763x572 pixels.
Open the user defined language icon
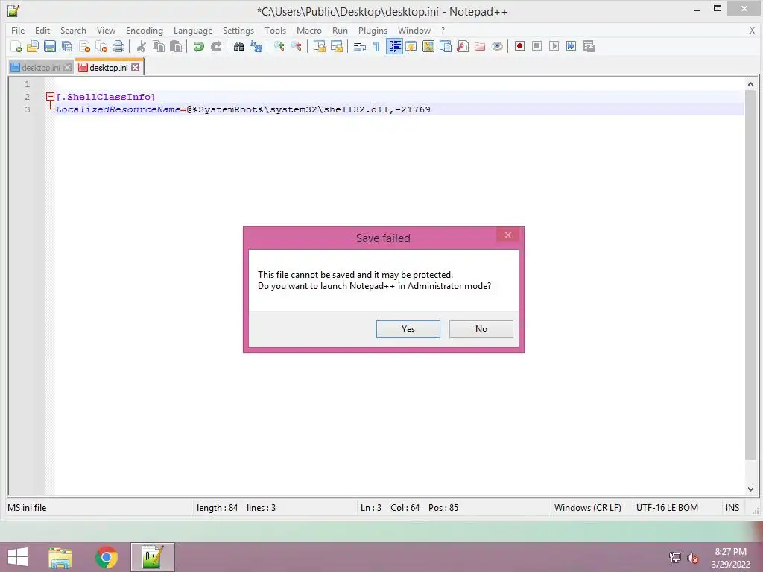click(x=411, y=46)
